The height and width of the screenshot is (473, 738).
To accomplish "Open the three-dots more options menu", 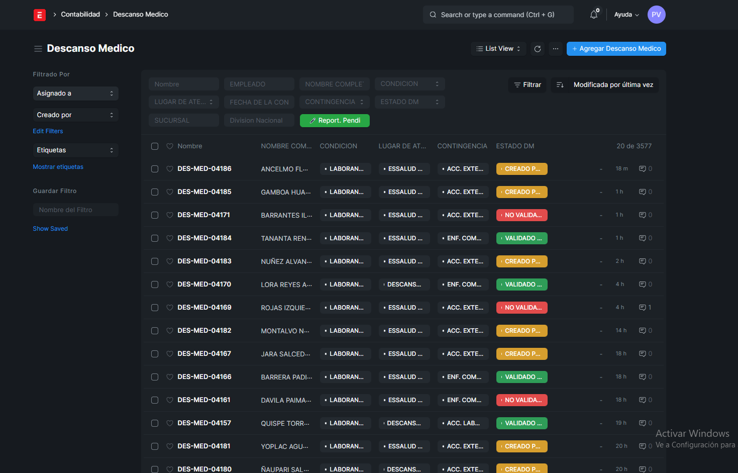I will point(555,49).
